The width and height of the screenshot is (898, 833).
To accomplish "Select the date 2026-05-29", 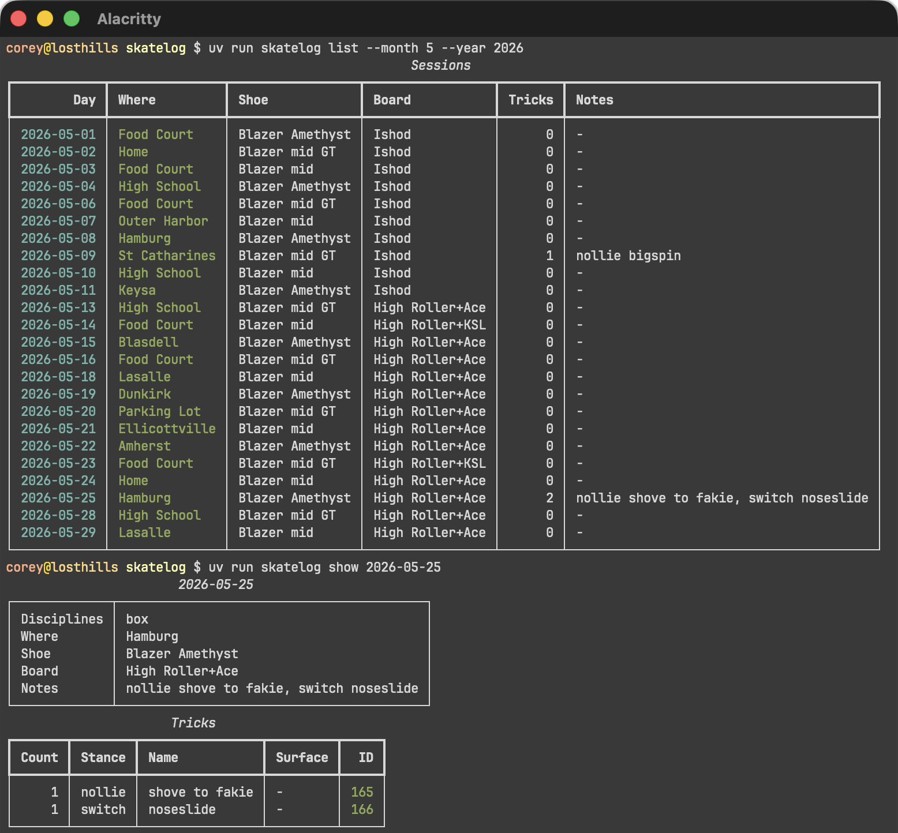I will point(58,532).
